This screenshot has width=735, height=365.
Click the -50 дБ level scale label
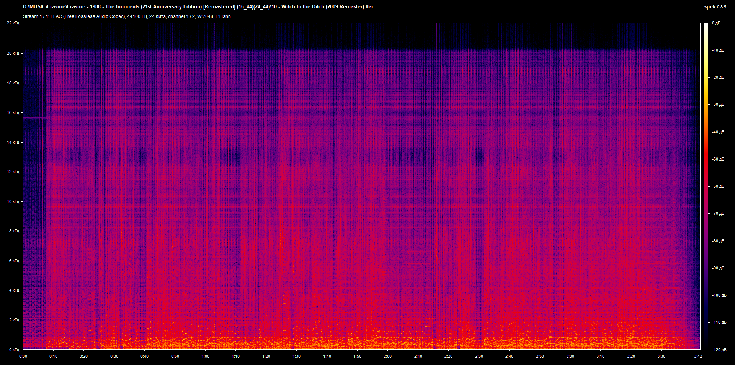pos(718,159)
